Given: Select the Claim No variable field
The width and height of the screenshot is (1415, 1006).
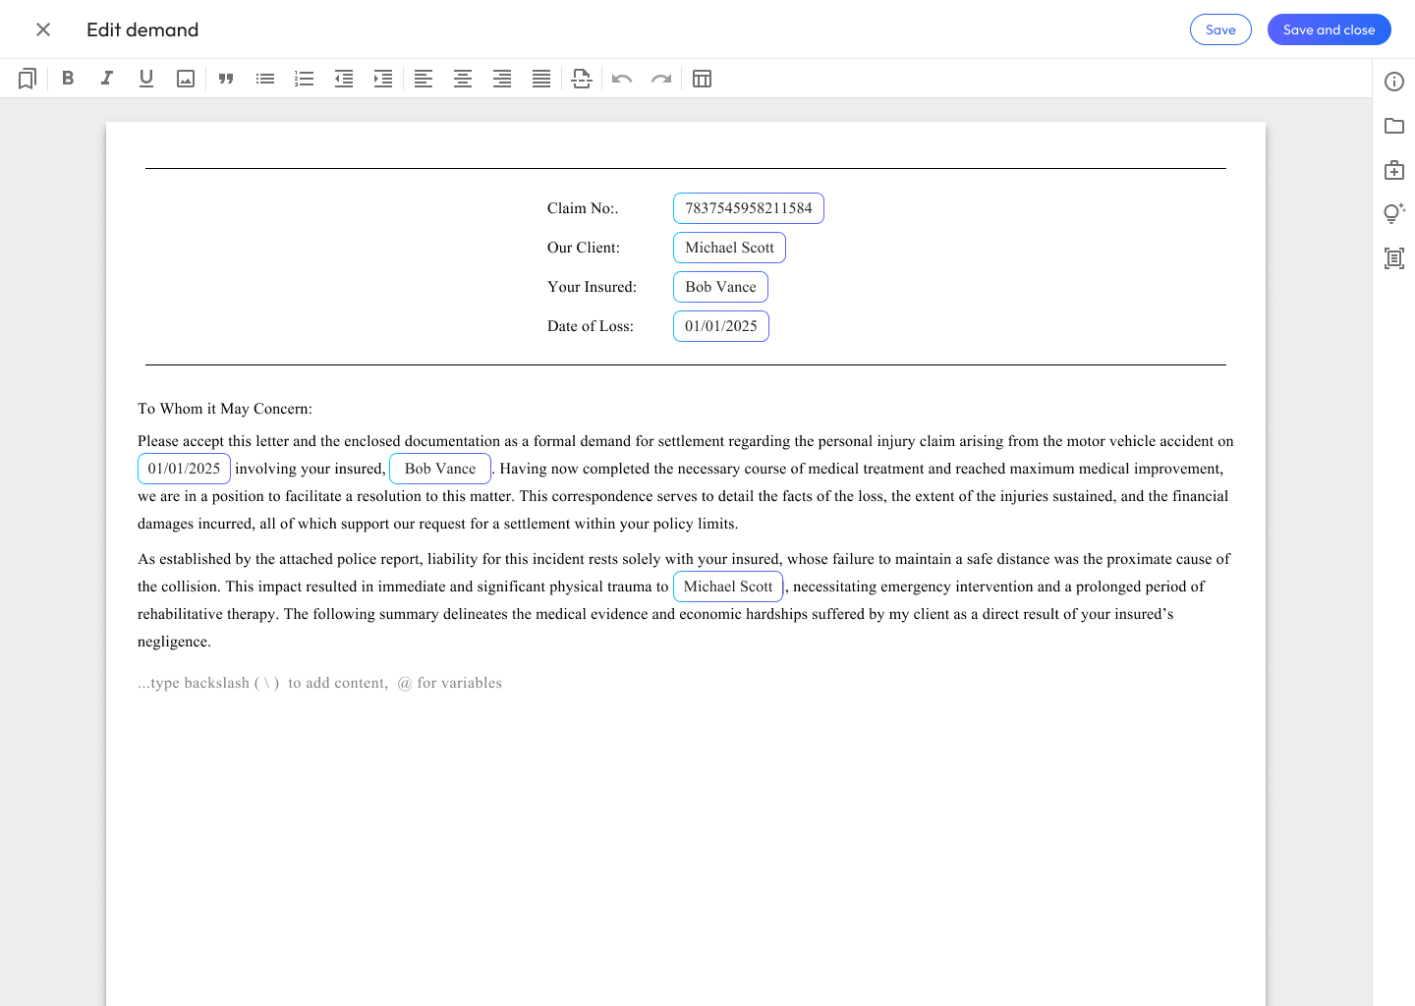Looking at the screenshot, I should pos(748,208).
